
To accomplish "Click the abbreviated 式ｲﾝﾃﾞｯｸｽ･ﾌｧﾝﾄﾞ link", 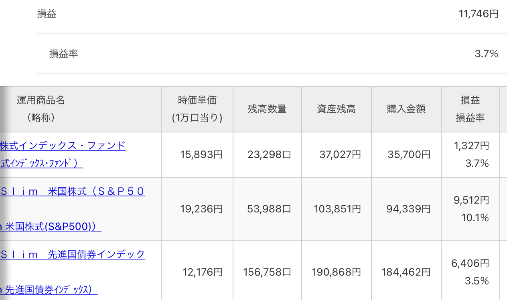I will [x=42, y=164].
